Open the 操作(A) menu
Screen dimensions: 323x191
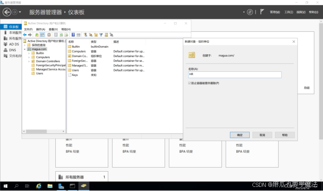41,29
